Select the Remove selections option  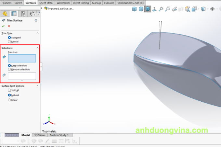9,69
